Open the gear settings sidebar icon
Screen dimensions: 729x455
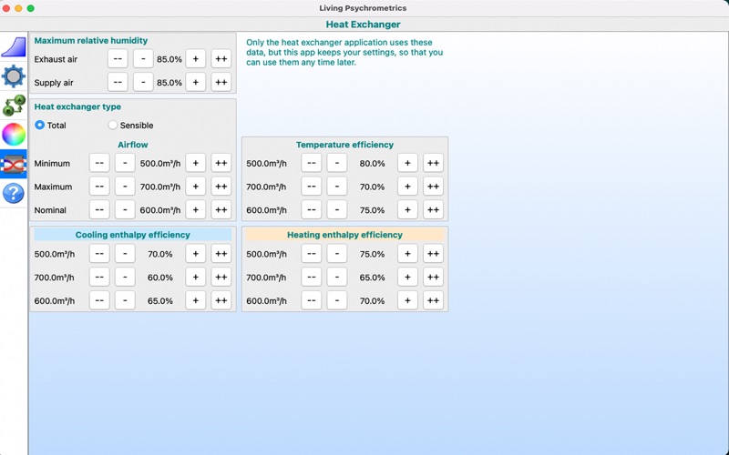[x=14, y=76]
